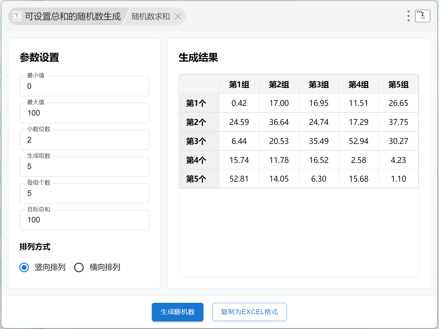Image resolution: width=439 pixels, height=329 pixels.
Task: Click the 目标总和 input field
Action: [84, 220]
